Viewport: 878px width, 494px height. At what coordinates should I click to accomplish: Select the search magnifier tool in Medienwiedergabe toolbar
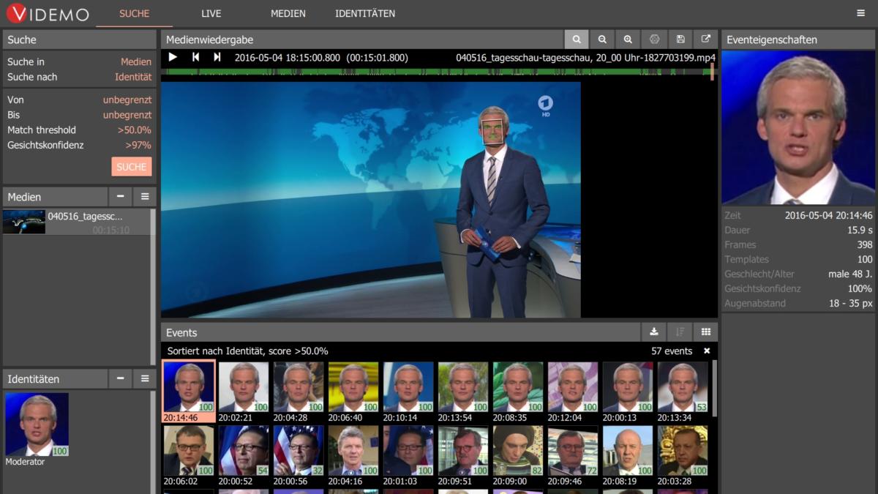577,39
